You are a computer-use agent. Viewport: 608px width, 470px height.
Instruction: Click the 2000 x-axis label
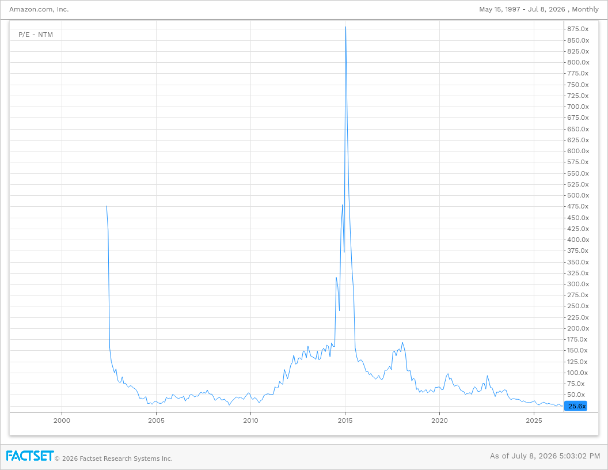pos(62,420)
